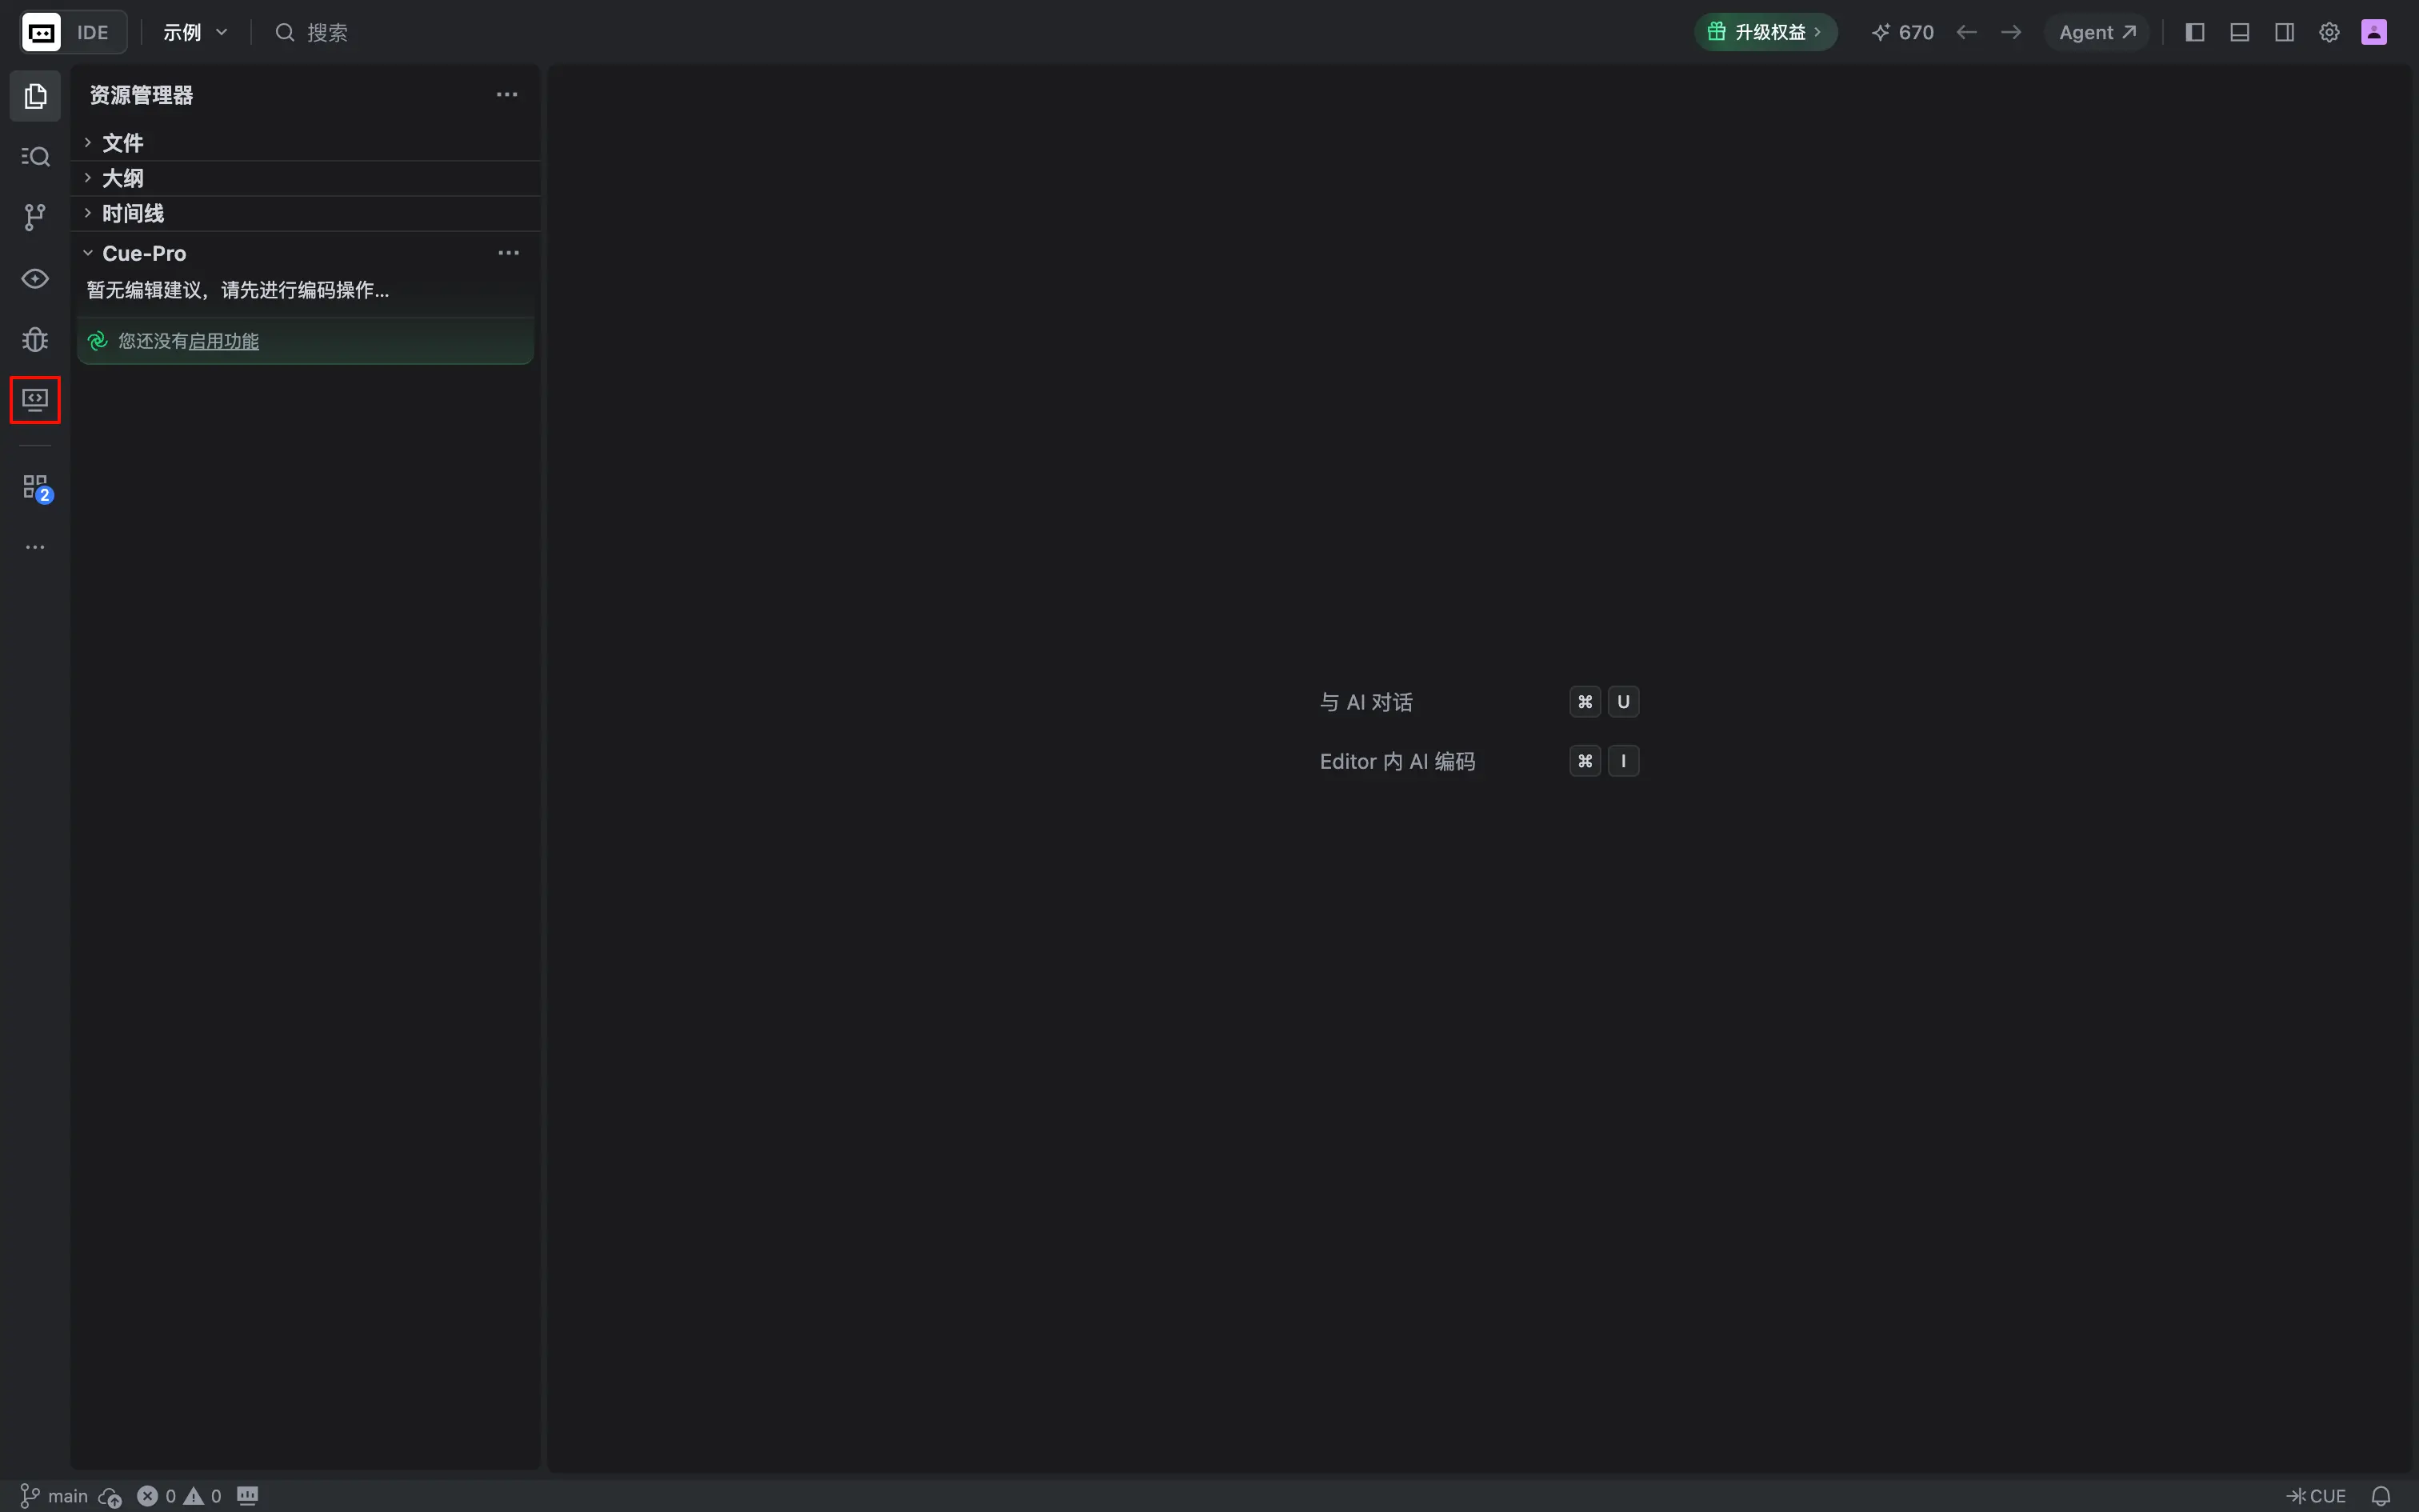Click the CUE status bar item
The image size is (2419, 1512).
coord(2316,1496)
